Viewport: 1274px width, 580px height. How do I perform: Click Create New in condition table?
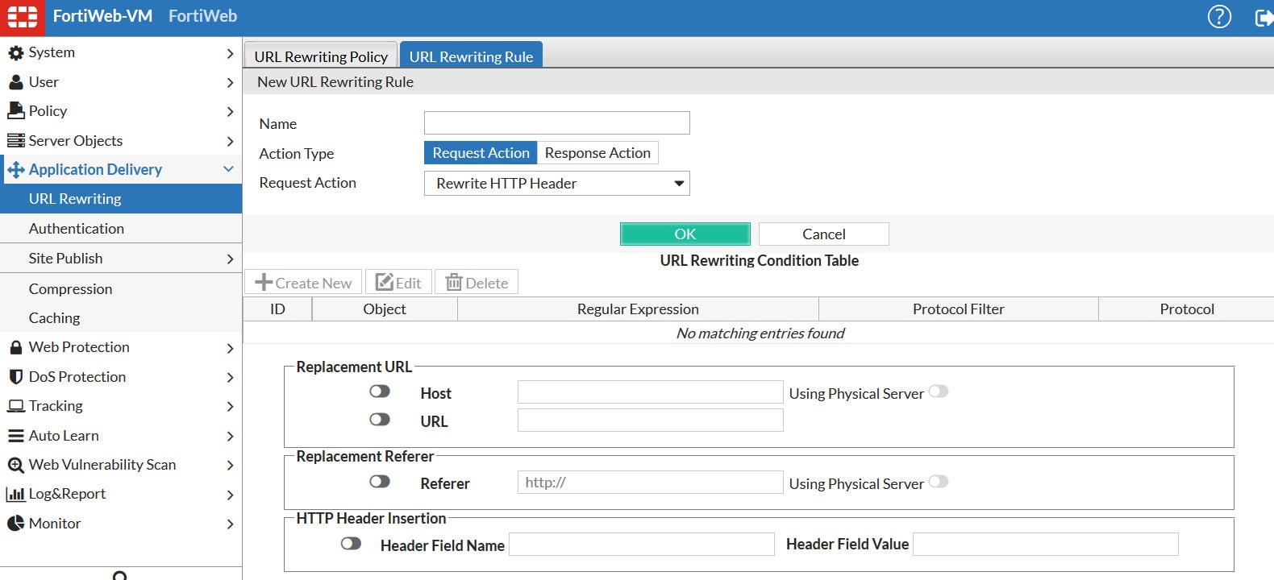[304, 283]
